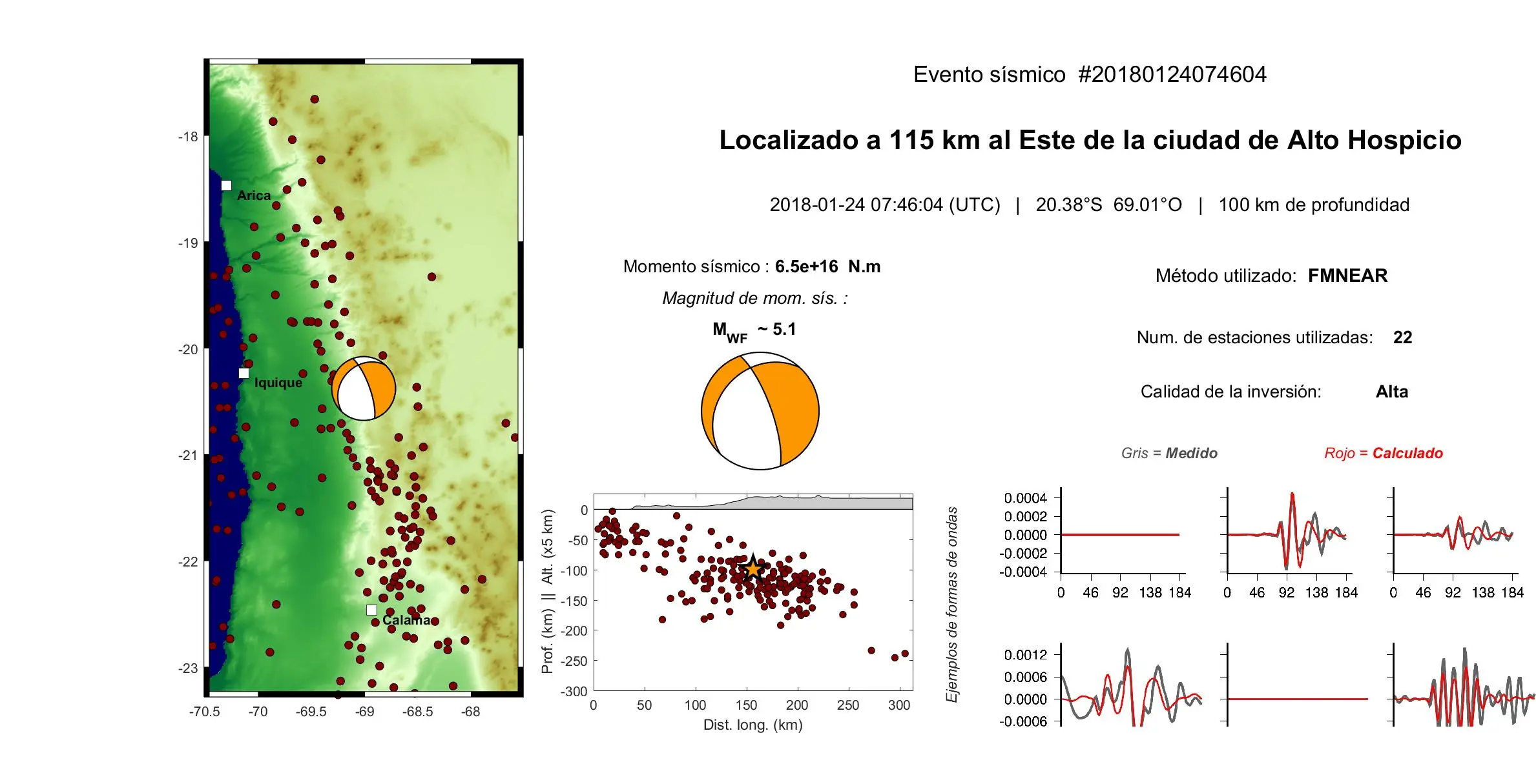Click the 'Dist. long. (km)' axis label

[x=753, y=725]
